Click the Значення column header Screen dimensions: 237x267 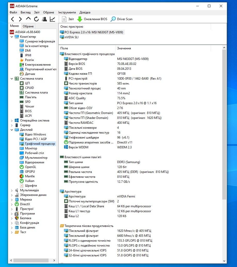tap(163, 48)
